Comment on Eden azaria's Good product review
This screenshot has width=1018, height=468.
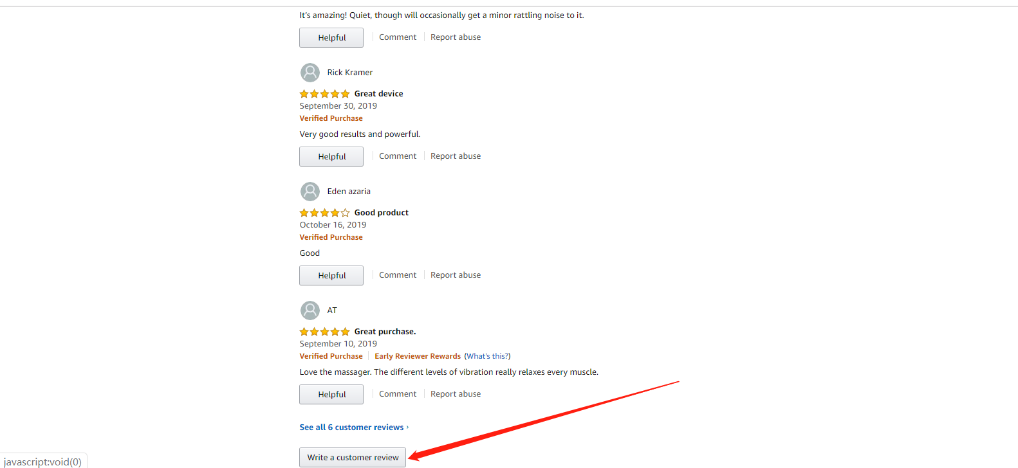398,275
